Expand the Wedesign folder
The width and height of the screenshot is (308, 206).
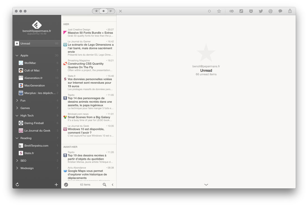17,168
